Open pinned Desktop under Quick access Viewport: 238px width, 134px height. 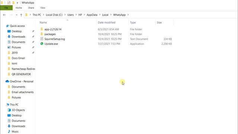16,31
